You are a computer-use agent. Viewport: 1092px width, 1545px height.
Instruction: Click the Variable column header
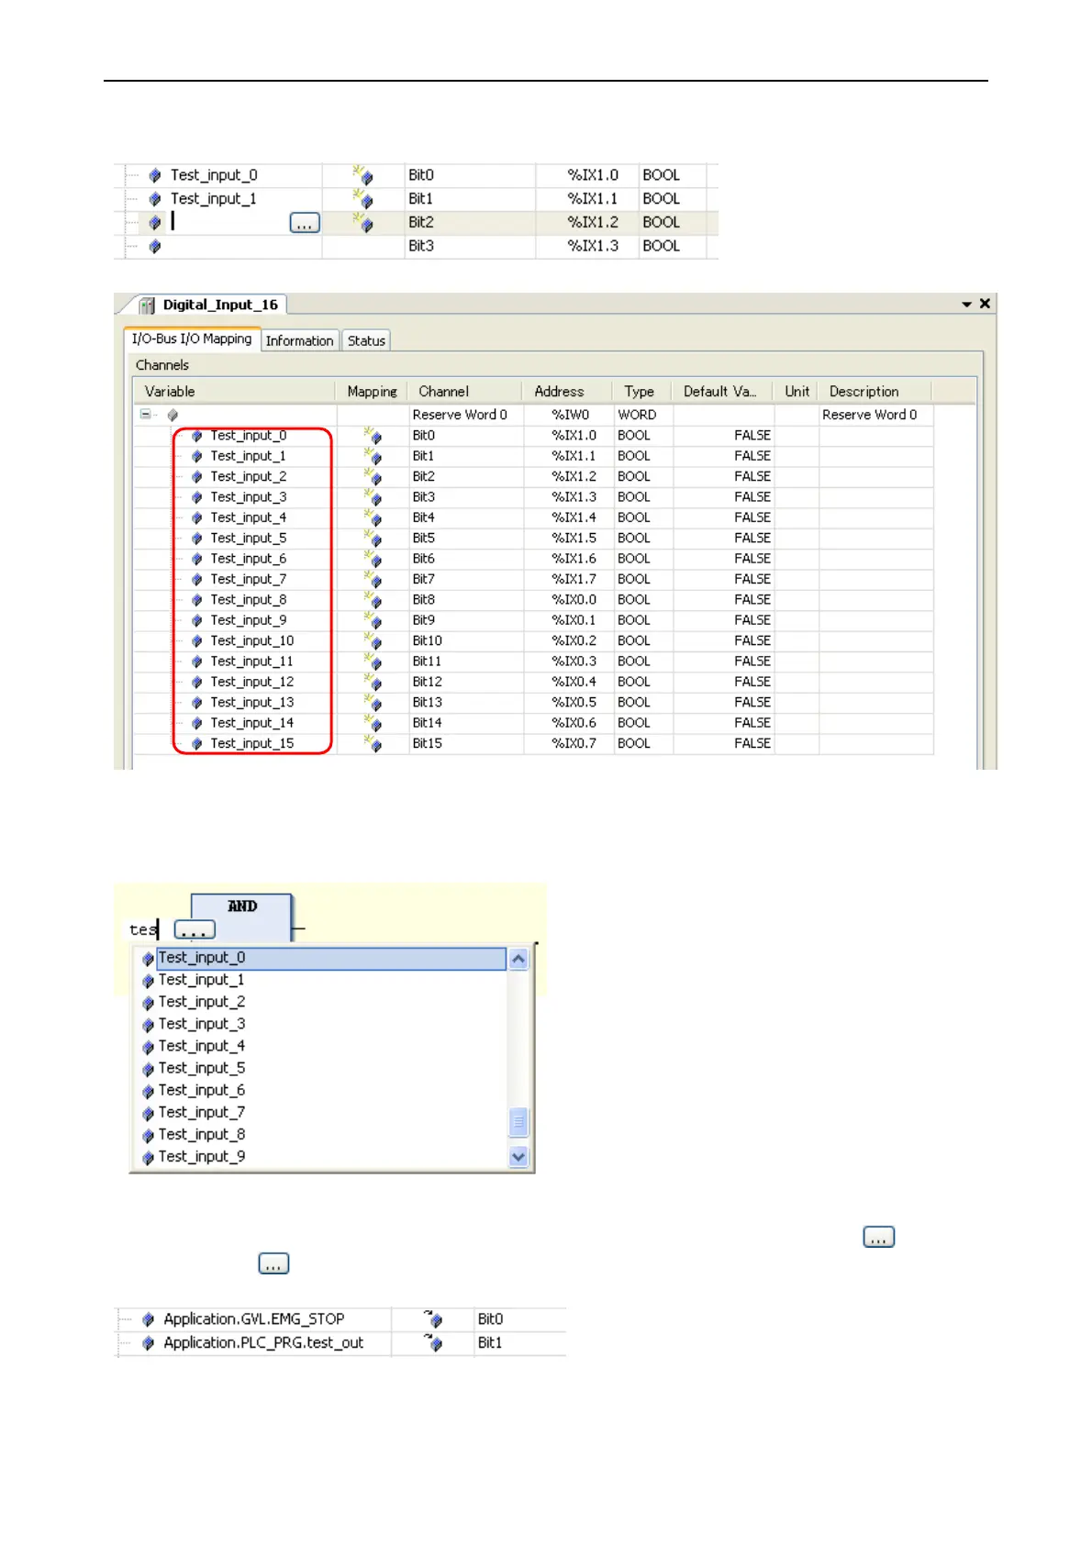click(x=235, y=391)
